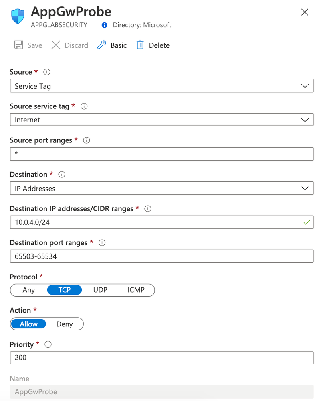Set the action to Deny
This screenshot has height=401, width=323.
click(x=65, y=324)
